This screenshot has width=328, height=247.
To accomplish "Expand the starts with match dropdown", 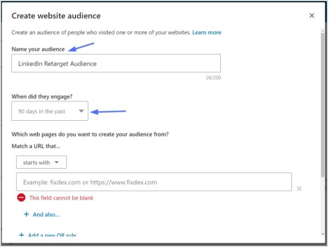I will 42,162.
